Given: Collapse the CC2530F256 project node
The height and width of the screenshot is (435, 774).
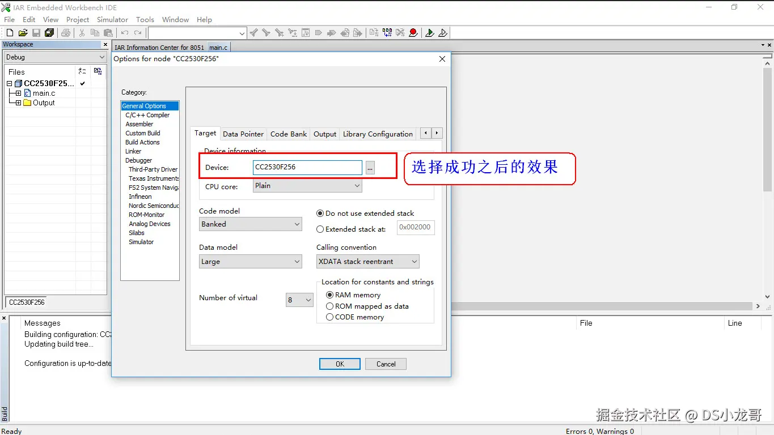Looking at the screenshot, I should [x=9, y=83].
